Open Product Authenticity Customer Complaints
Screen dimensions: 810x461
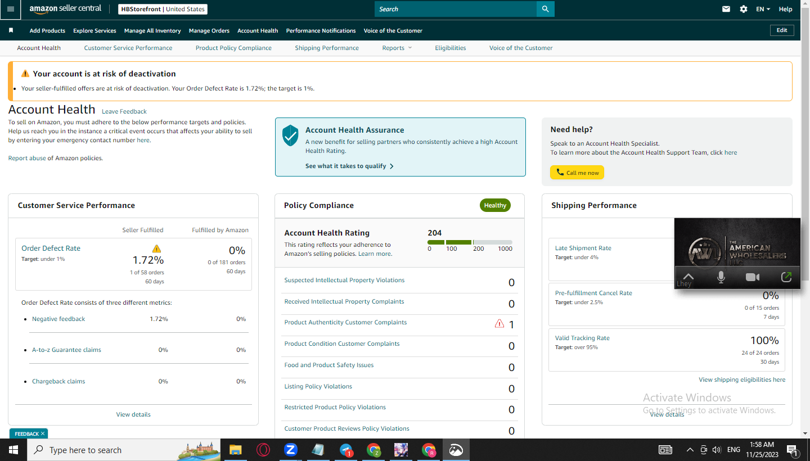[345, 322]
